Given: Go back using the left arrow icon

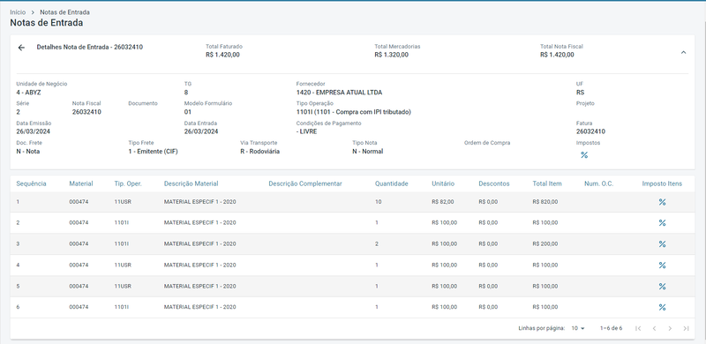Looking at the screenshot, I should 21,48.
